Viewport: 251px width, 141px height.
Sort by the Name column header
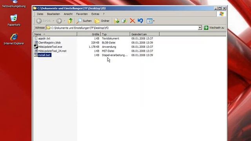click(x=55, y=34)
